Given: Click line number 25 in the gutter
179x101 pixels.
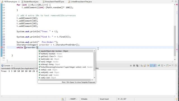Looking at the screenshot, I should click(x=4, y=31).
